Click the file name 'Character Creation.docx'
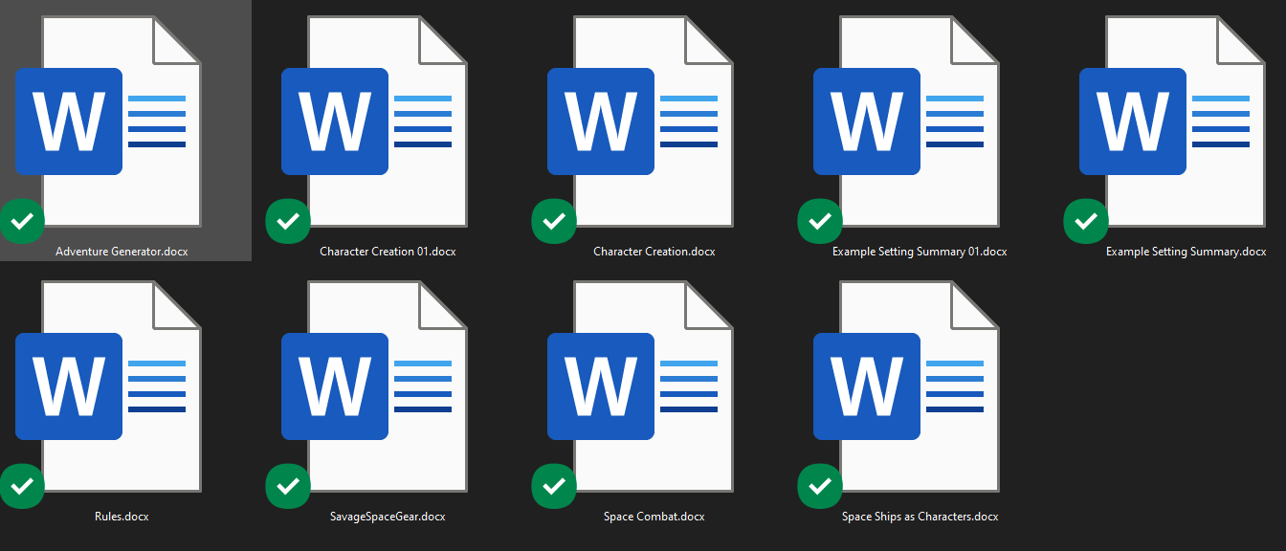 tap(654, 252)
